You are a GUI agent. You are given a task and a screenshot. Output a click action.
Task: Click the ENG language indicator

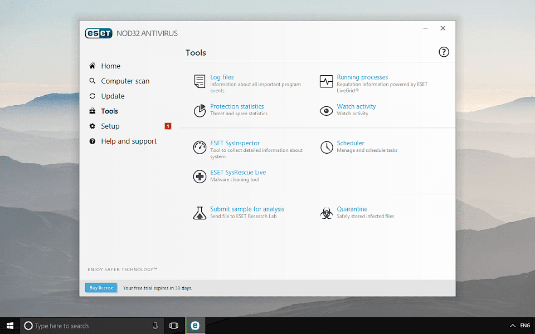tap(525, 326)
